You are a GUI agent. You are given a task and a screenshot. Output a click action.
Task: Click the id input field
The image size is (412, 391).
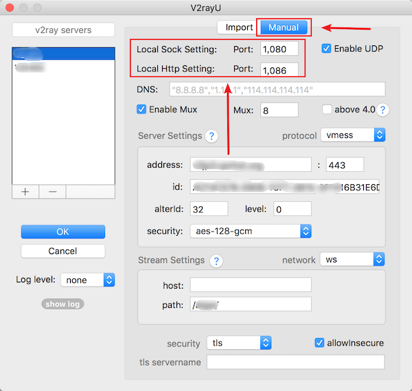tap(285, 187)
